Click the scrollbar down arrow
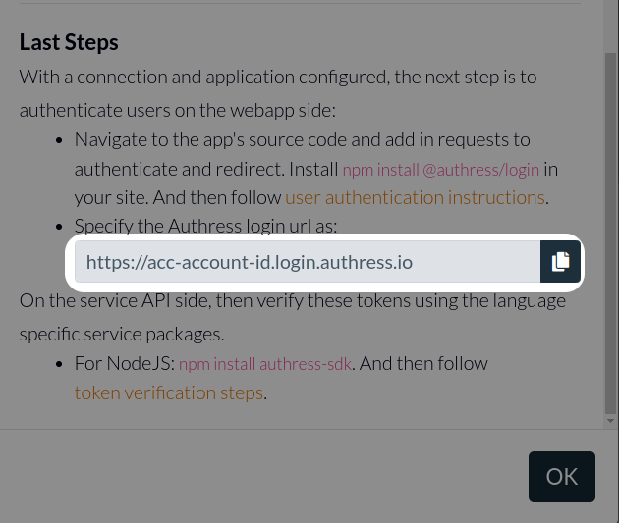Image resolution: width=619 pixels, height=523 pixels. [611, 420]
